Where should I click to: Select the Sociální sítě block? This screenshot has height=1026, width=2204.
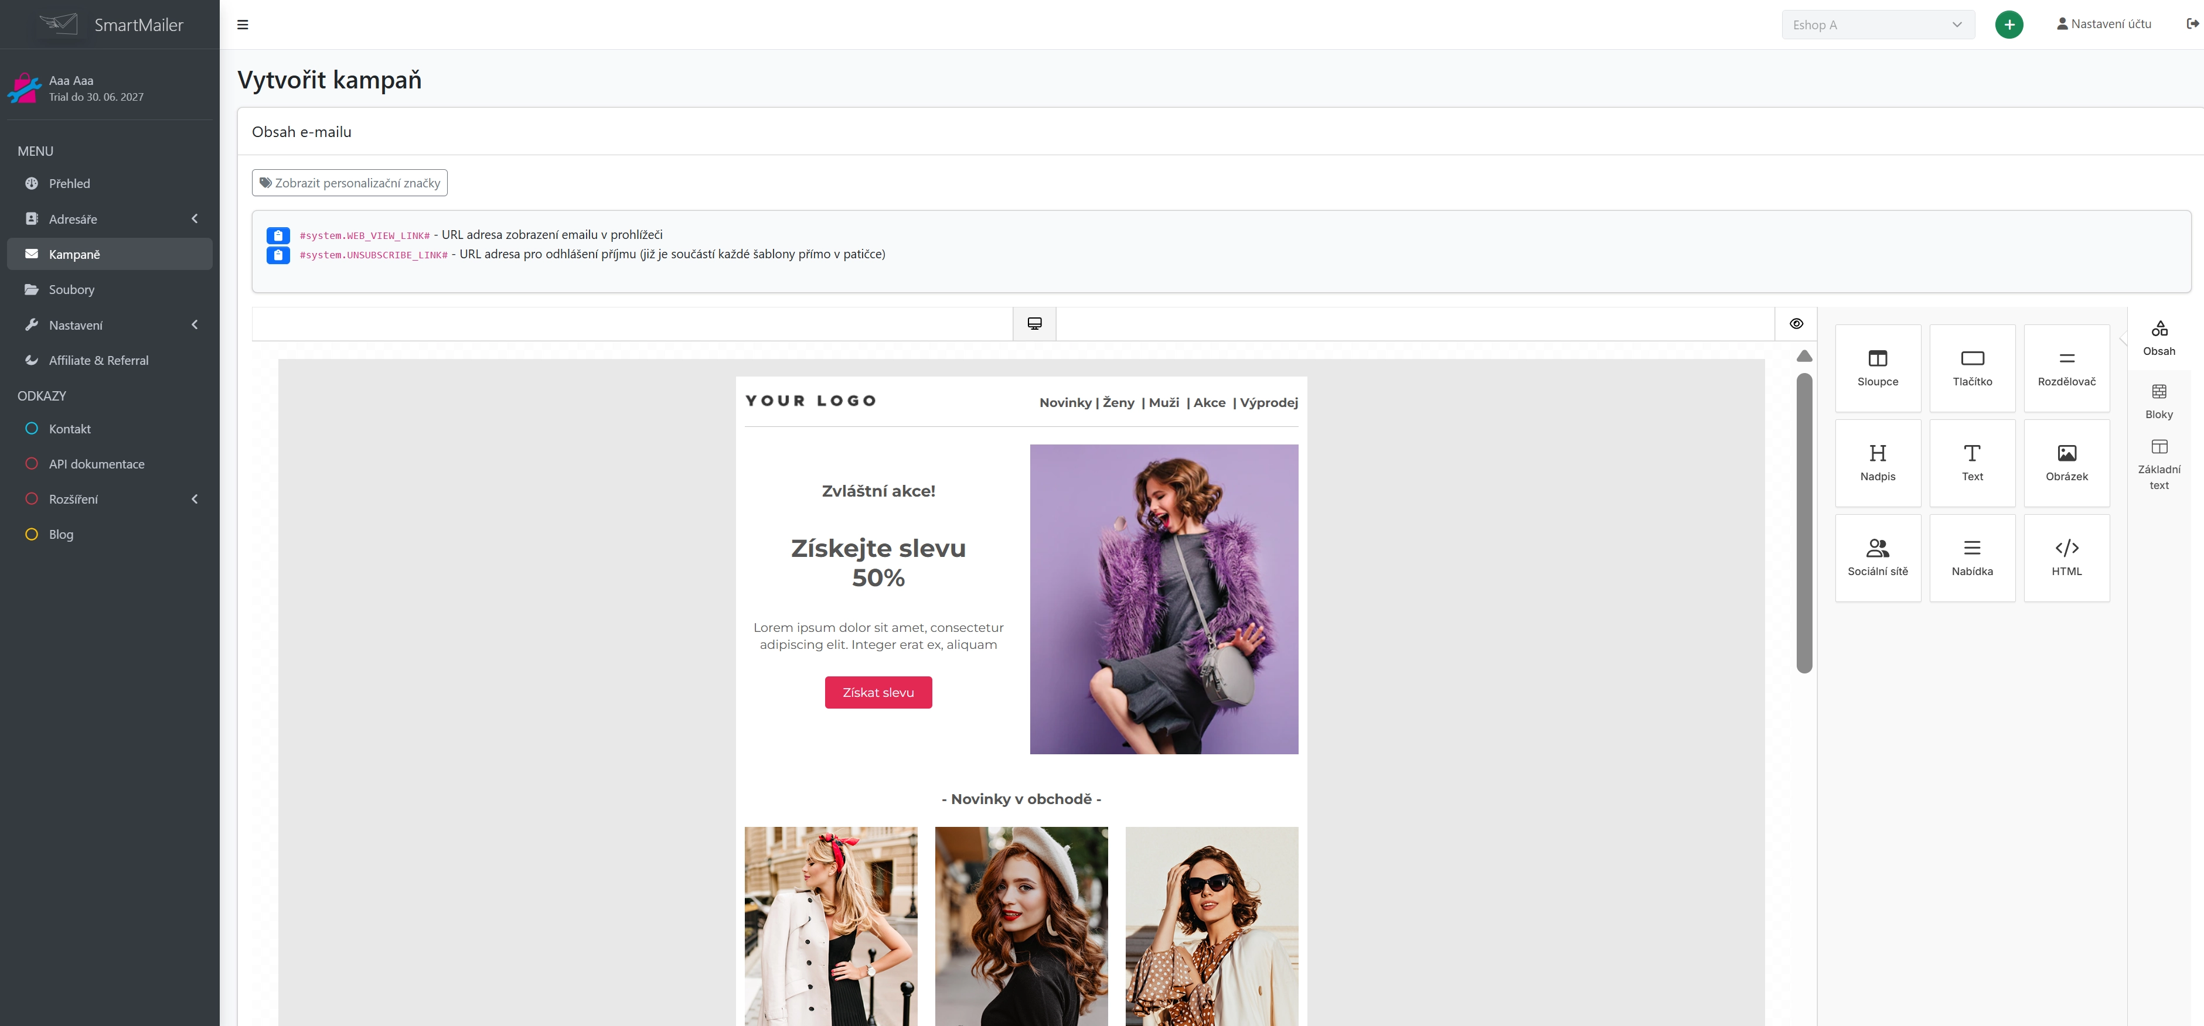[1877, 558]
